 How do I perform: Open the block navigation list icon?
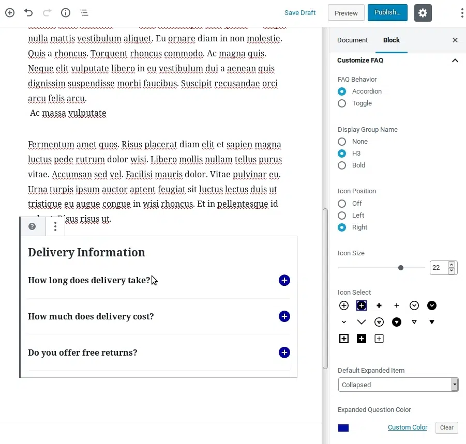(84, 13)
